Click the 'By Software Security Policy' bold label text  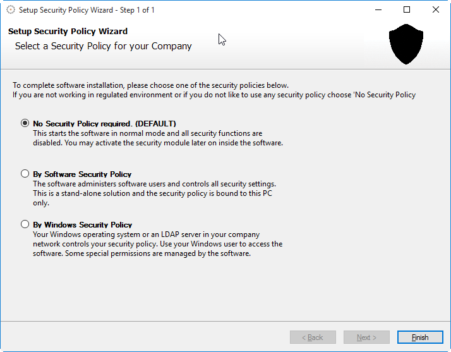point(82,174)
